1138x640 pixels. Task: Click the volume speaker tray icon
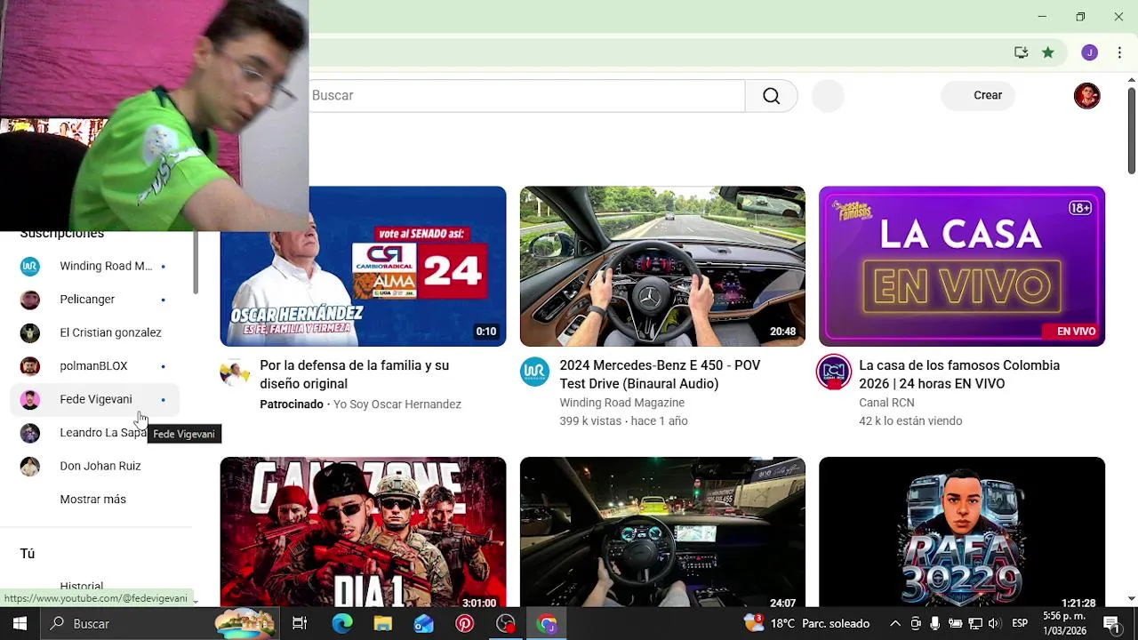point(994,624)
